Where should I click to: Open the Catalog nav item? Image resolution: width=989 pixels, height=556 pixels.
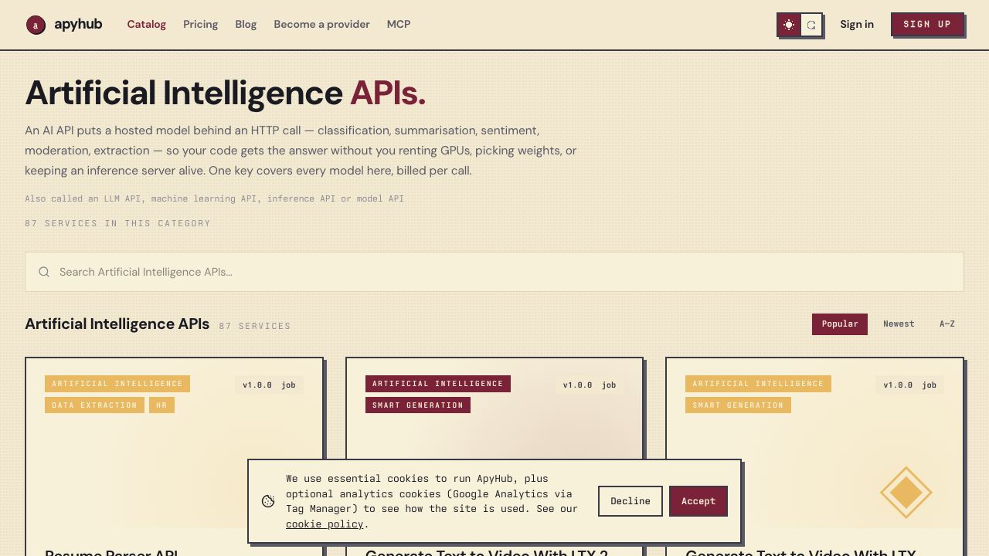pyautogui.click(x=147, y=24)
